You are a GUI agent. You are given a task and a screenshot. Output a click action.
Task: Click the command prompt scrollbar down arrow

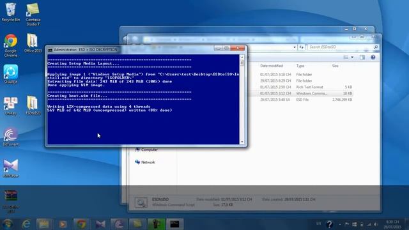click(x=242, y=142)
